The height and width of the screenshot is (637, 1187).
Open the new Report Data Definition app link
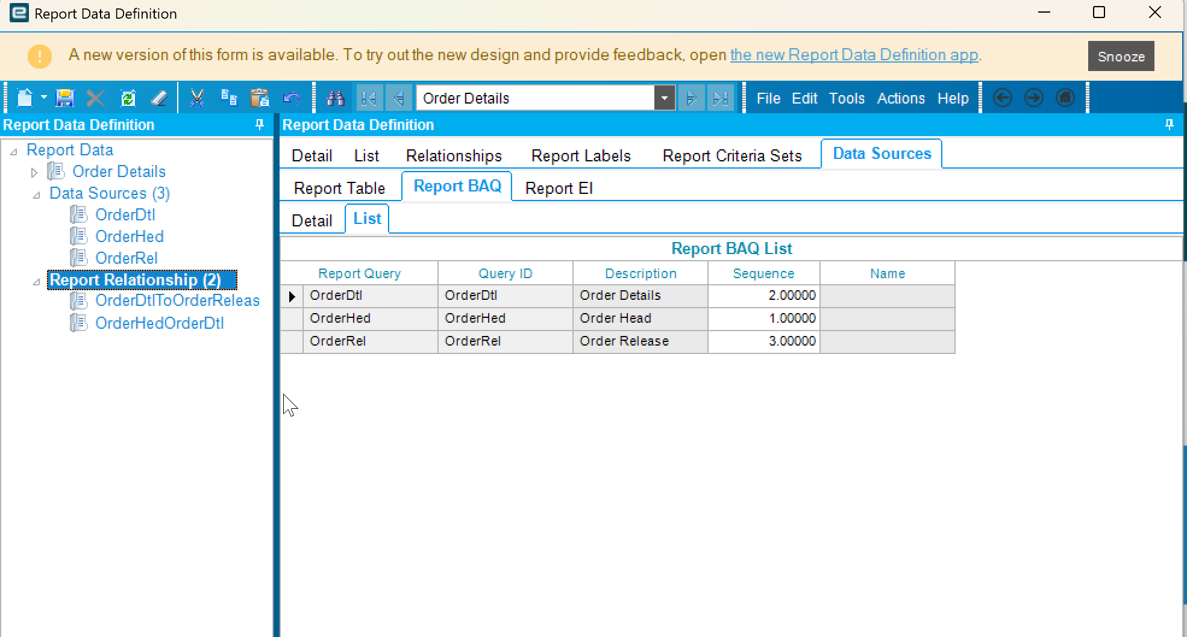[x=853, y=55]
